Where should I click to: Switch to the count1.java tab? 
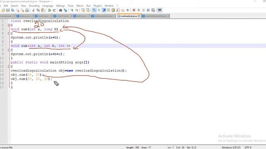62,16
